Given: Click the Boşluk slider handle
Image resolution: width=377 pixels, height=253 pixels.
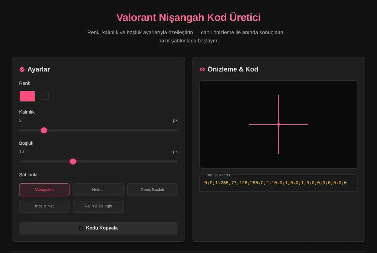Looking at the screenshot, I should point(73,161).
